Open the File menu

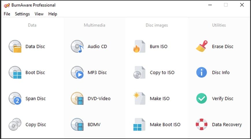click(x=7, y=14)
